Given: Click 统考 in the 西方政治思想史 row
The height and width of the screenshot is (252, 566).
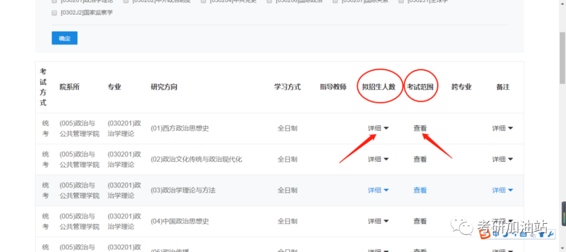Looking at the screenshot, I should (45, 128).
